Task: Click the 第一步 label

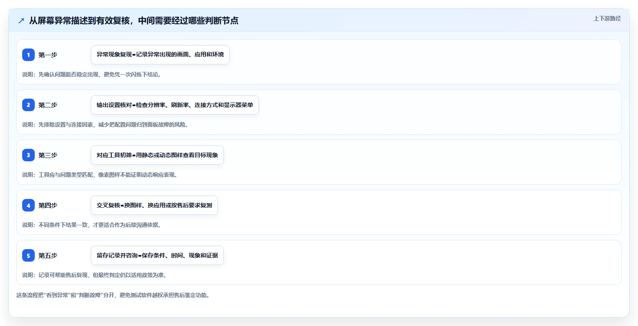Action: [48, 55]
